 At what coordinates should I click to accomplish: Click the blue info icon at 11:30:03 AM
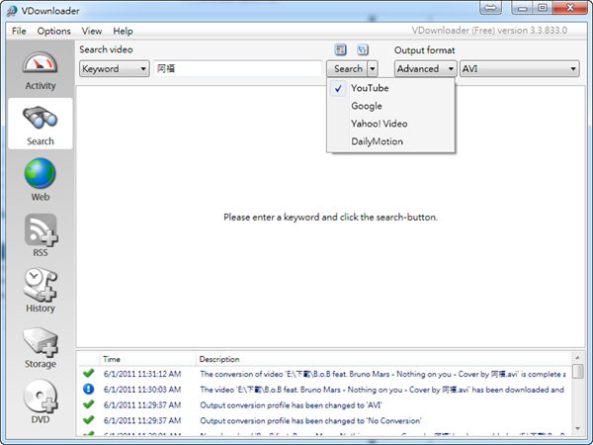pyautogui.click(x=89, y=389)
